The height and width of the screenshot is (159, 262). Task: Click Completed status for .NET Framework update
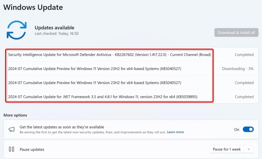point(244,97)
